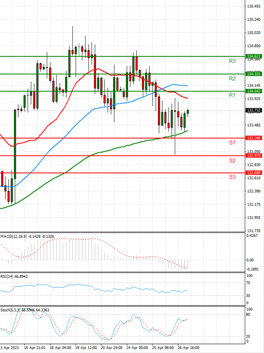Screen dimensions: 264x353
Task: Select the 132.689 price tag
Action: (253, 173)
